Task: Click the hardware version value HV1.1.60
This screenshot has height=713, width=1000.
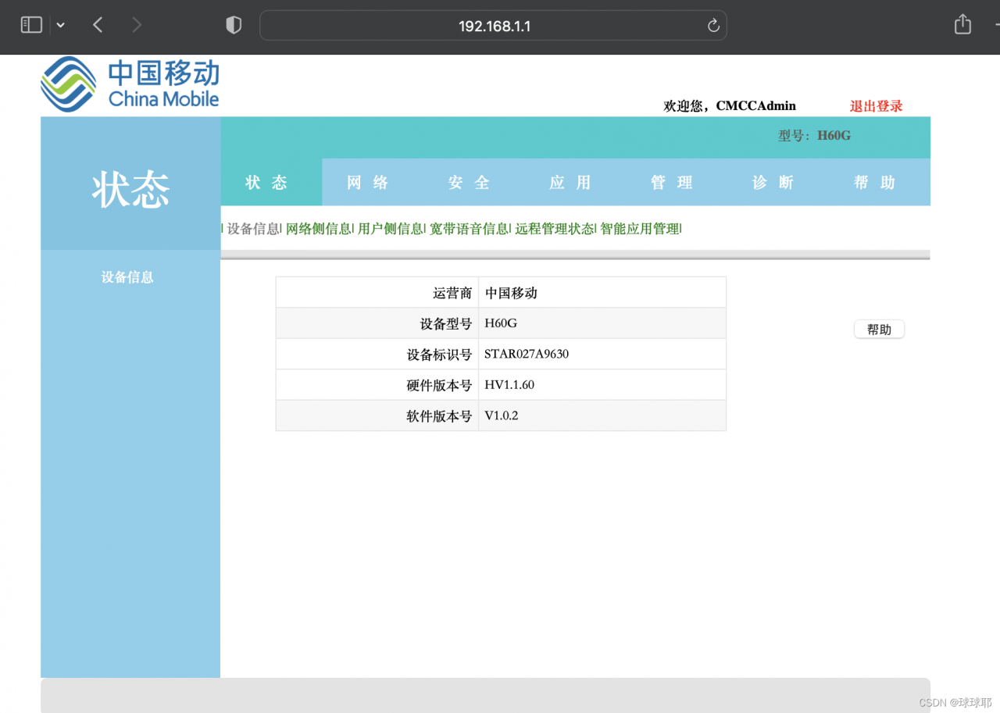Action: tap(509, 385)
